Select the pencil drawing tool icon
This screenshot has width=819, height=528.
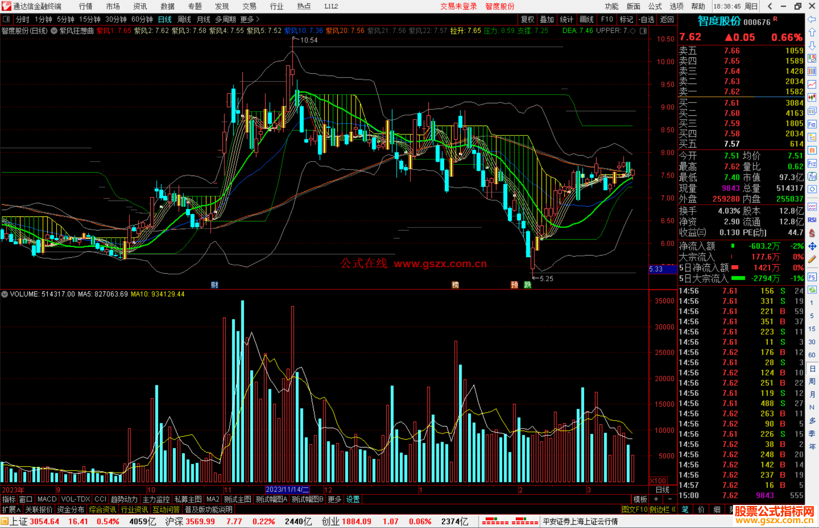tap(812, 259)
